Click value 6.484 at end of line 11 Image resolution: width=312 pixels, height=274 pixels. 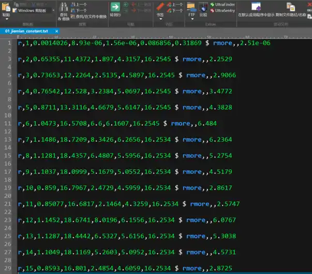pyautogui.click(x=207, y=124)
